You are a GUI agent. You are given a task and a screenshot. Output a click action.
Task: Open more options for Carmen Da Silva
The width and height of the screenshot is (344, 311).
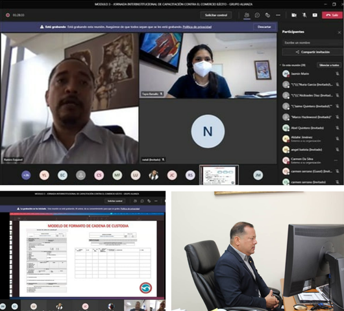(336, 161)
